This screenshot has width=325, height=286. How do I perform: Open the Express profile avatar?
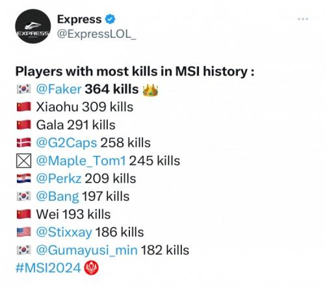coord(33,26)
